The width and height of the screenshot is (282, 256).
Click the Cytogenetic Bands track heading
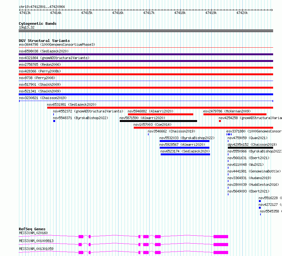38,24
